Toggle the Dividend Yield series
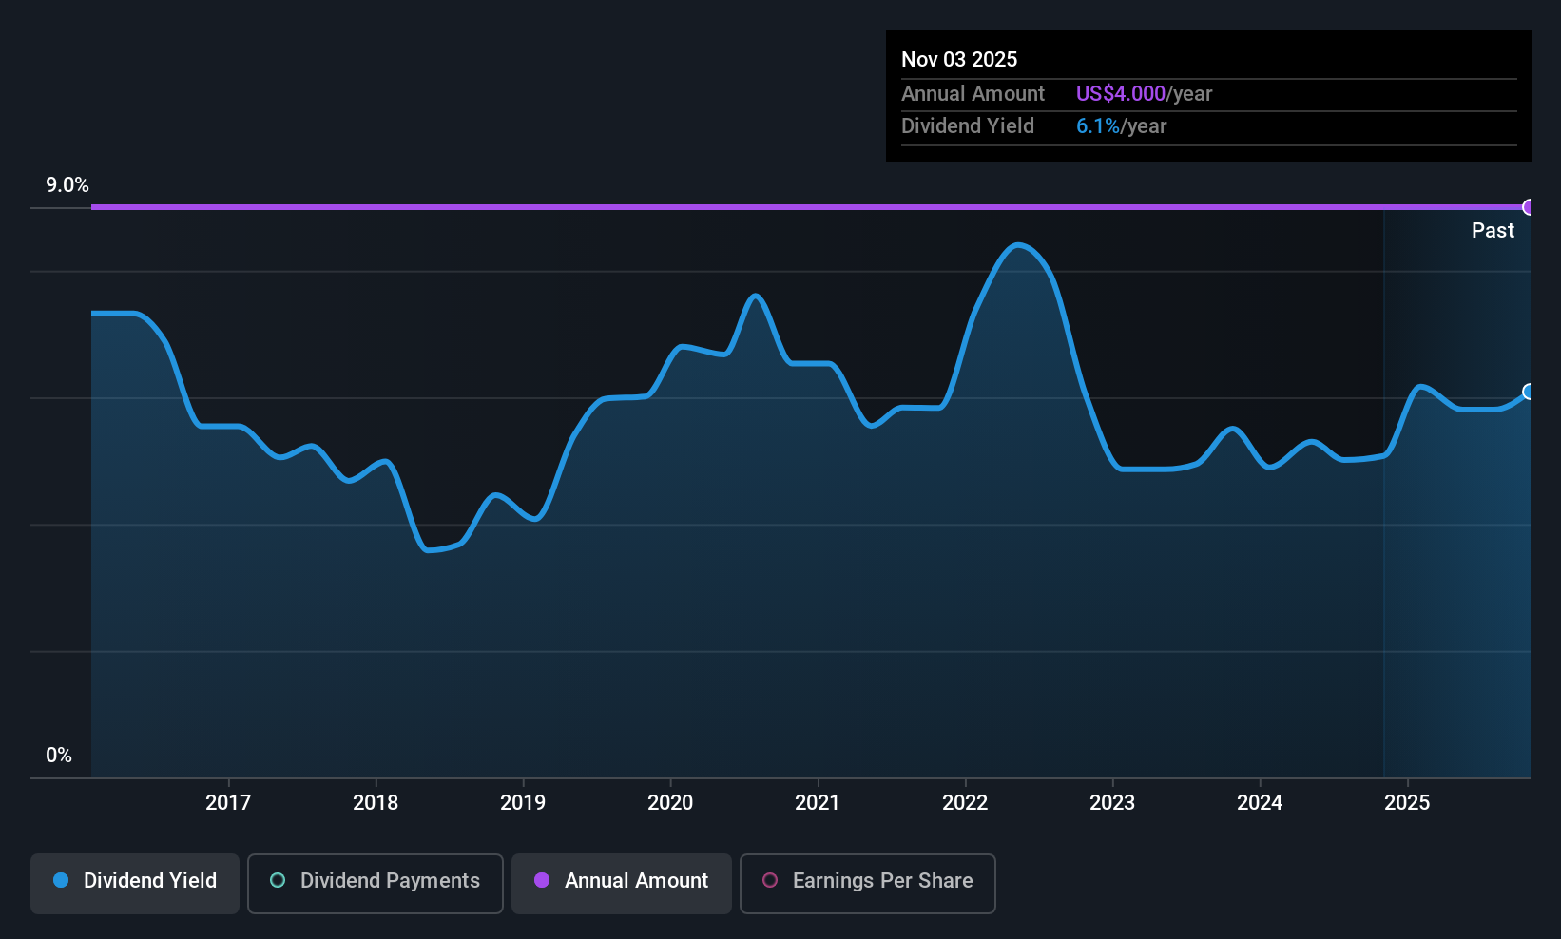 tap(135, 884)
